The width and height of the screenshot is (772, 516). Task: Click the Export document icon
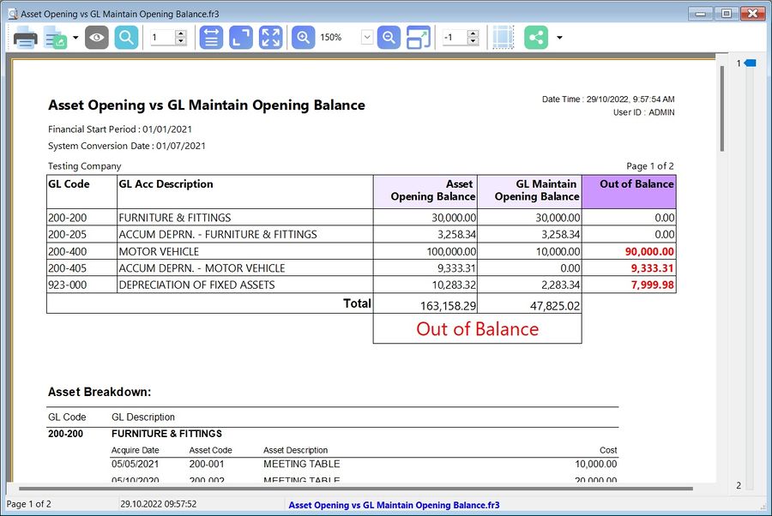click(x=55, y=38)
